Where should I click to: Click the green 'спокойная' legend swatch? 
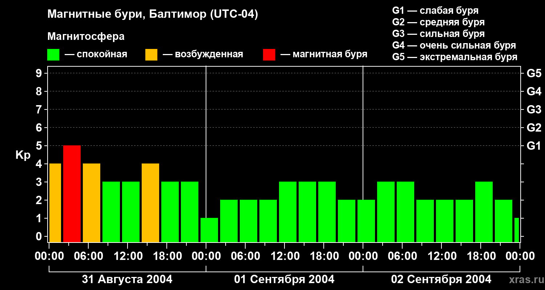pyautogui.click(x=53, y=55)
